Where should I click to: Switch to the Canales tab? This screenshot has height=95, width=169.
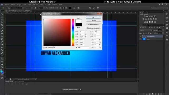pyautogui.click(x=145, y=25)
